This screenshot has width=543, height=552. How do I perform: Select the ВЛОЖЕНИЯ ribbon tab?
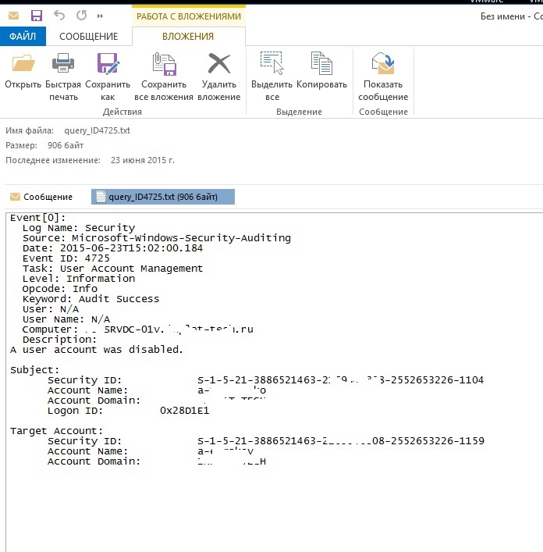coord(188,37)
